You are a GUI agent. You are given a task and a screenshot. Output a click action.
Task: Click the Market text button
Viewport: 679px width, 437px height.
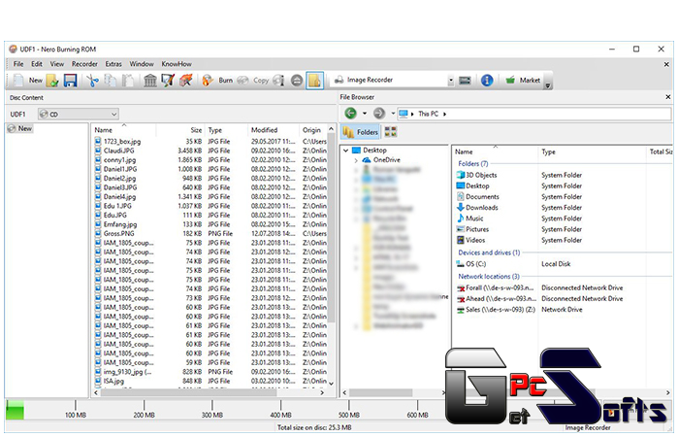[x=530, y=81]
